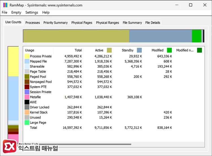Select the Process Private row label
This screenshot has width=212, height=156.
point(41,56)
